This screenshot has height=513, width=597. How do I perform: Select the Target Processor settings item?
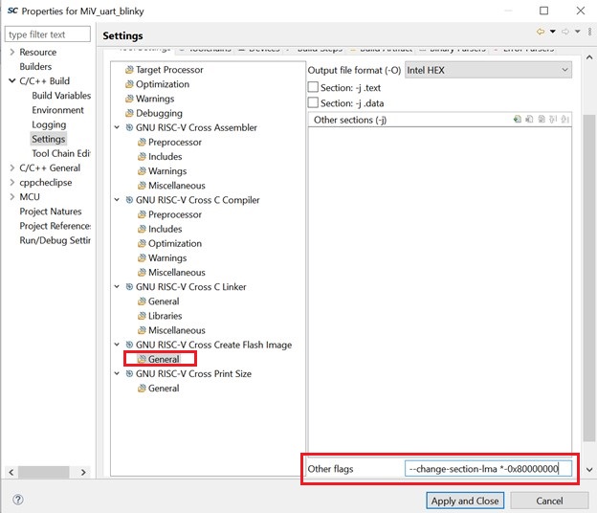(x=168, y=70)
